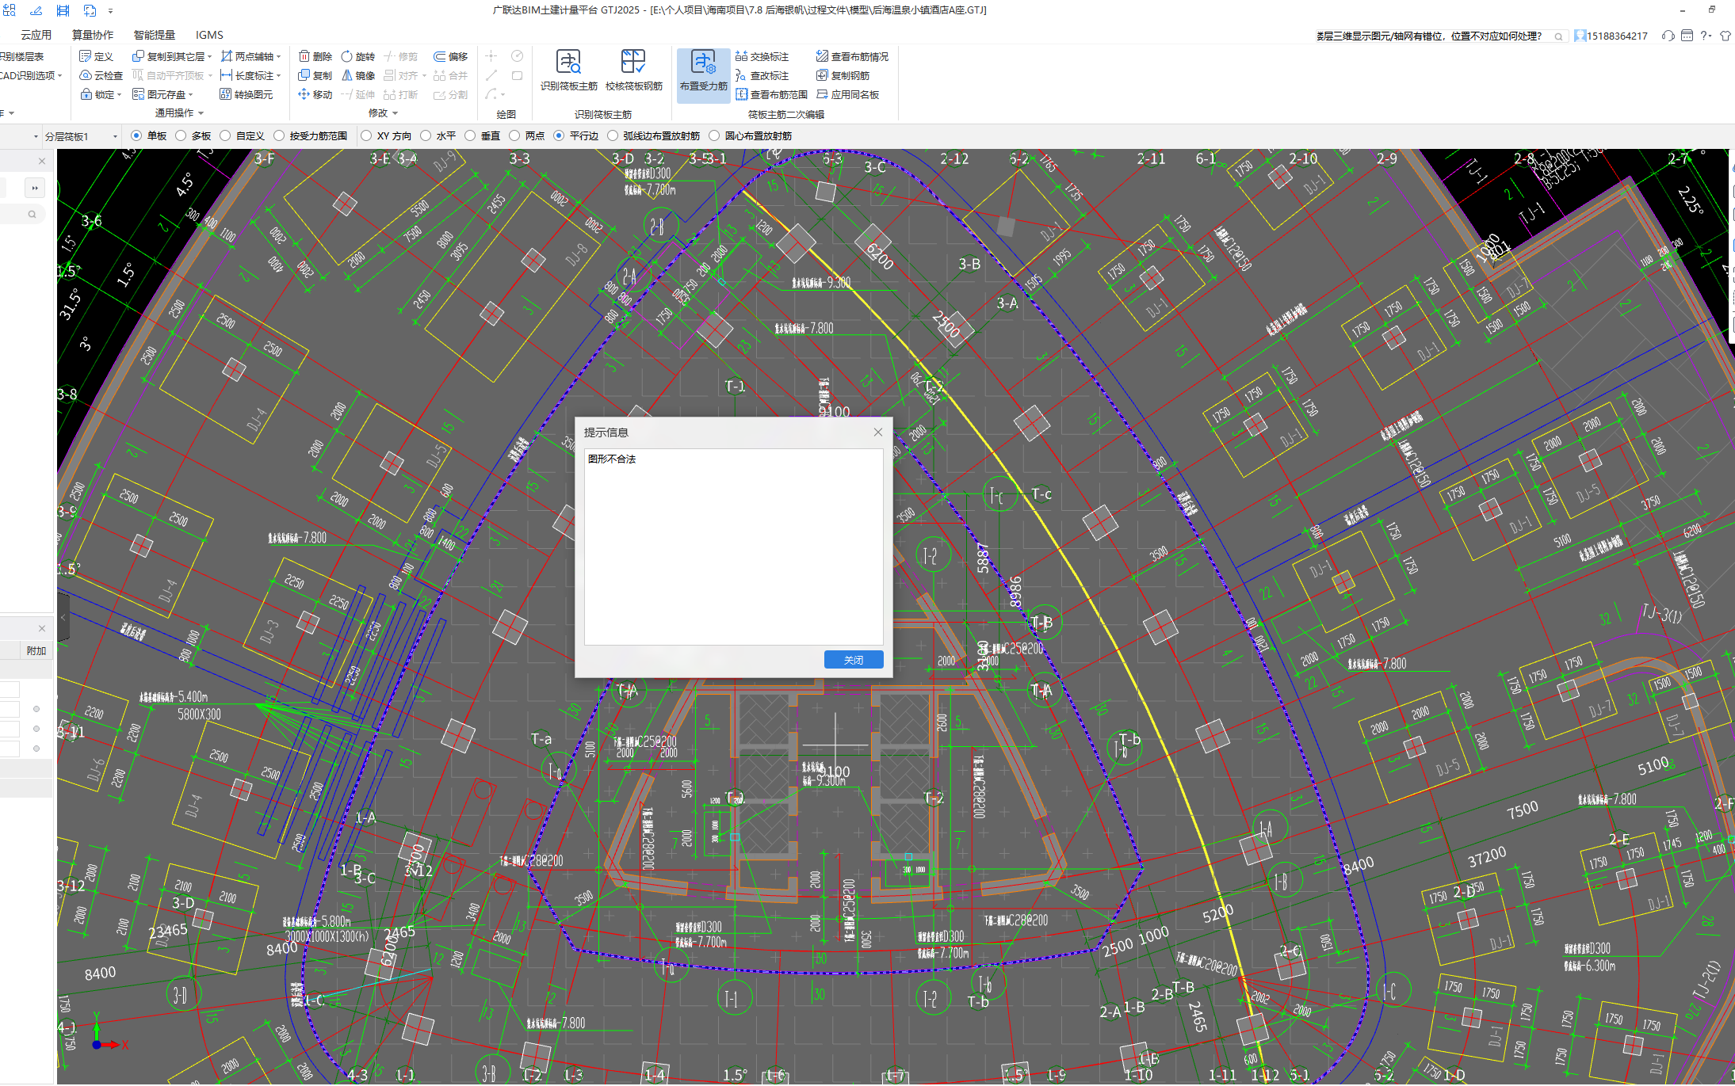Viewport: 1735px width, 1086px height.
Task: Click the 合并 (Merge) tool
Action: click(x=450, y=75)
